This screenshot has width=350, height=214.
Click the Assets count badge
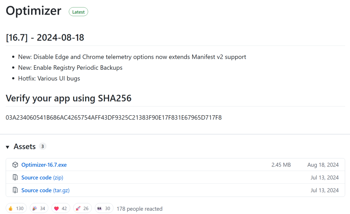point(42,146)
